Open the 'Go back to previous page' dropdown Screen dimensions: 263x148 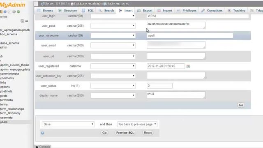pos(137,124)
